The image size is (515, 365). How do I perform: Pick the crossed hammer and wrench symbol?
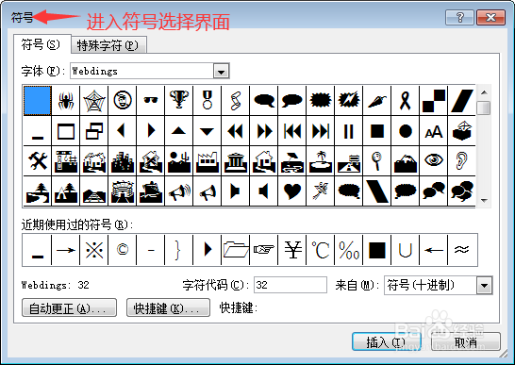coord(38,161)
